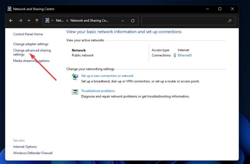Image resolution: width=250 pixels, height=164 pixels.
Task: Open Control Panel Home
Action: [28, 34]
